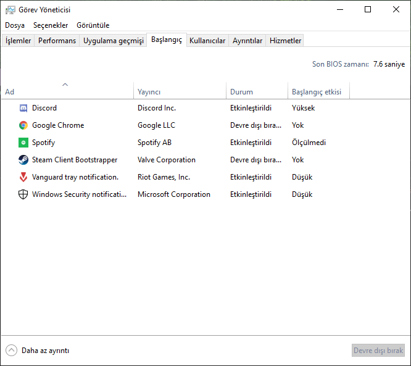Viewport: 411px width, 366px height.
Task: Click the Google LLC publisher cell
Action: 156,125
